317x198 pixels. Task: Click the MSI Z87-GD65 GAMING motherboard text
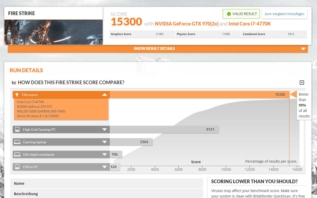(x=41, y=111)
